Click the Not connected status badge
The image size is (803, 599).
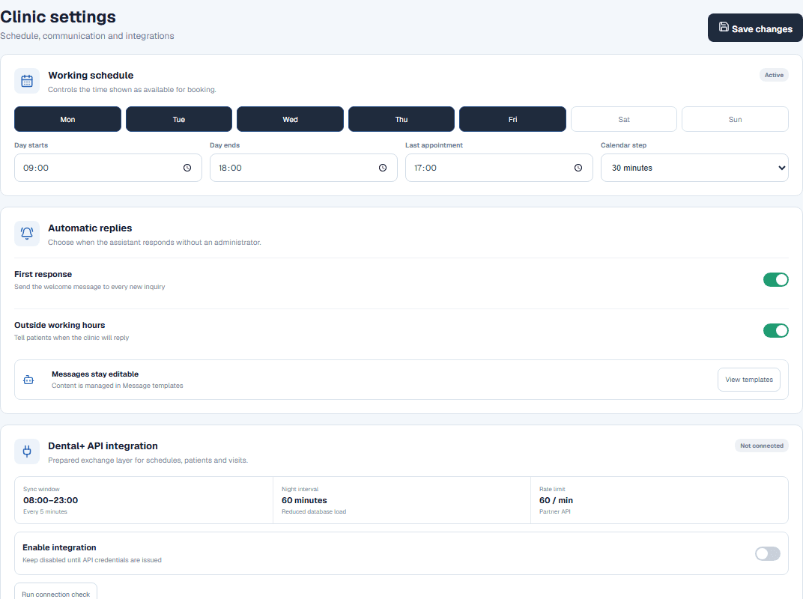[x=762, y=446]
